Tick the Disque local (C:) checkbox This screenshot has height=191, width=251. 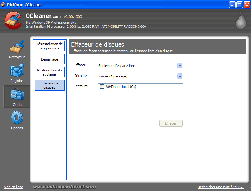pyautogui.click(x=102, y=86)
